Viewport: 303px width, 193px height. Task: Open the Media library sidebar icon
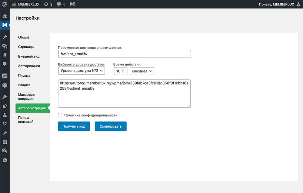click(5, 46)
